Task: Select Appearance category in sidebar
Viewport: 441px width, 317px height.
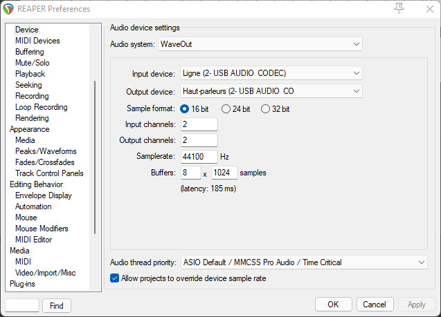Action: click(x=29, y=129)
